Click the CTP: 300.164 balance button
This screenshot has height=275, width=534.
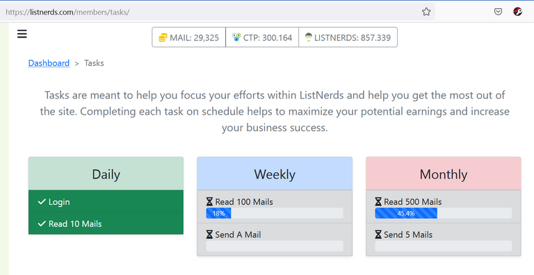tap(262, 37)
